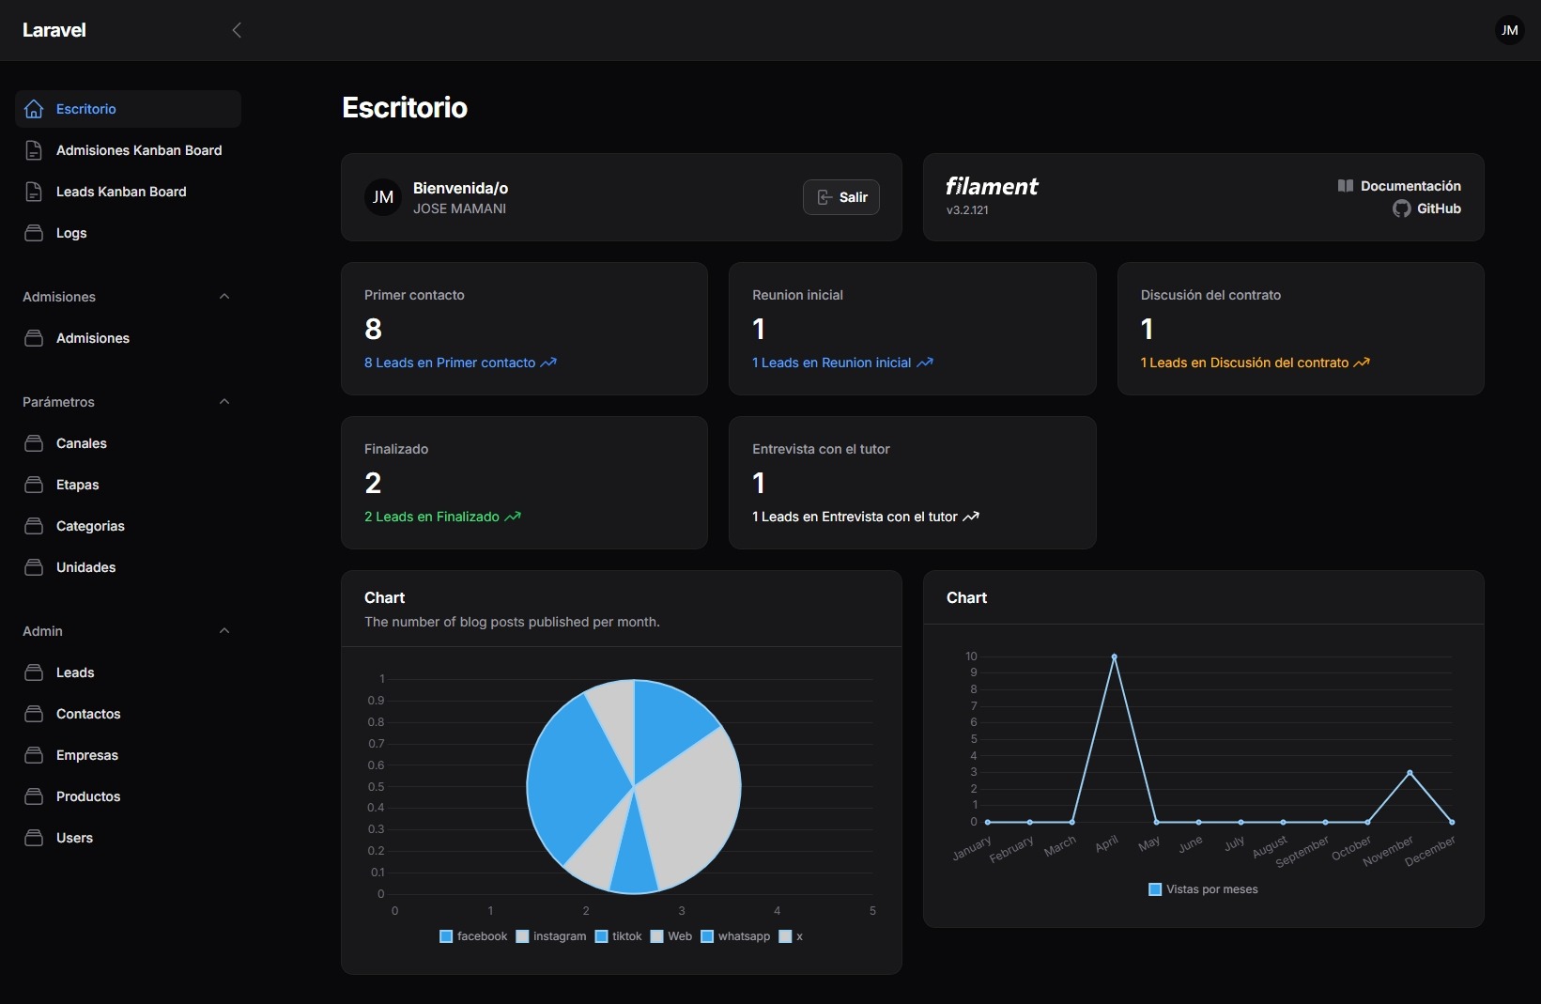
Task: Toggle the facebook legend in pie chart
Action: pos(473,936)
